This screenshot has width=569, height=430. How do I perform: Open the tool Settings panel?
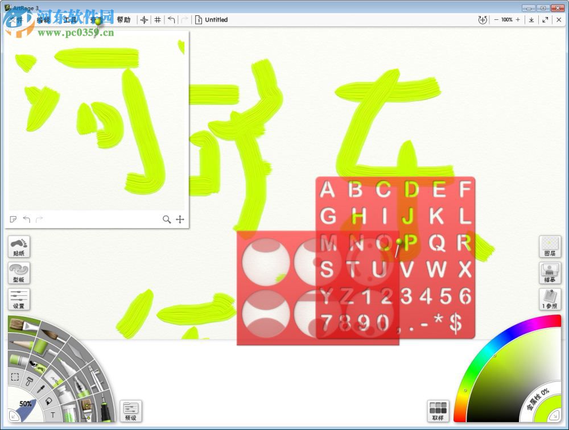pos(19,299)
